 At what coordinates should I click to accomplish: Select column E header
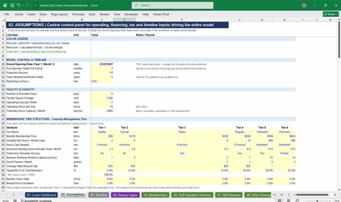point(182,19)
